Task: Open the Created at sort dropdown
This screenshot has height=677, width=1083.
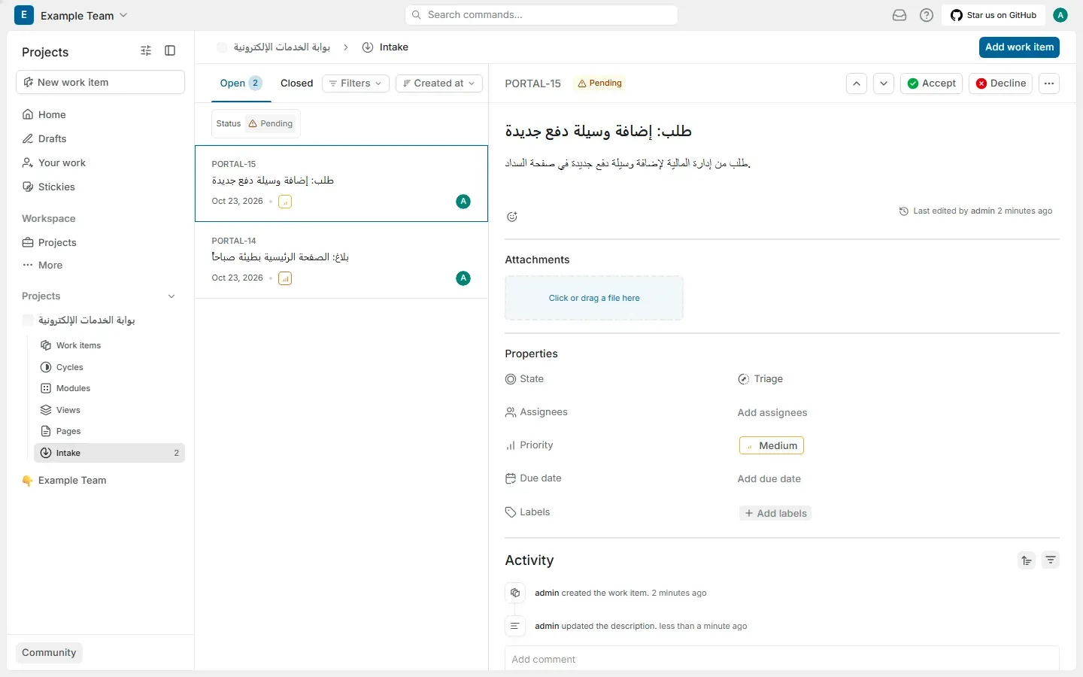Action: [x=439, y=83]
